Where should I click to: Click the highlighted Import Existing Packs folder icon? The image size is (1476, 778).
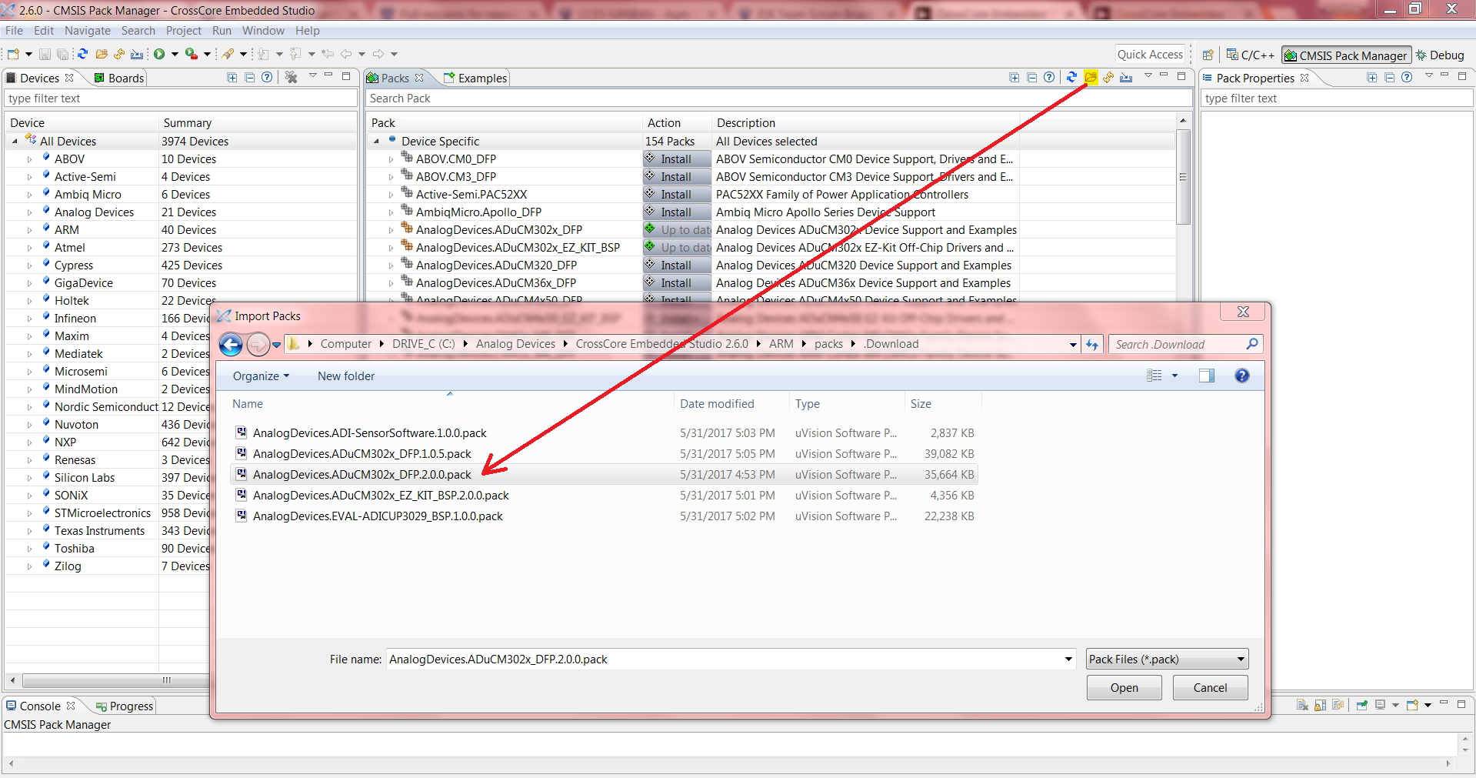point(1090,77)
